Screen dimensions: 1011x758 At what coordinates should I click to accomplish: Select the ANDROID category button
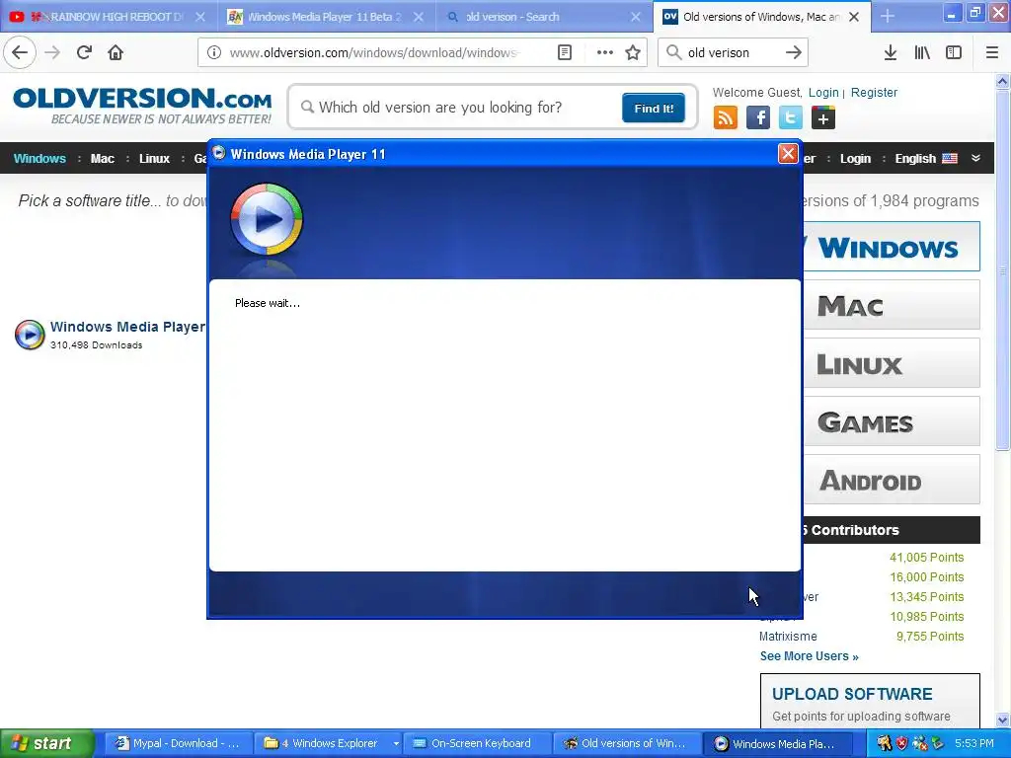click(x=892, y=480)
